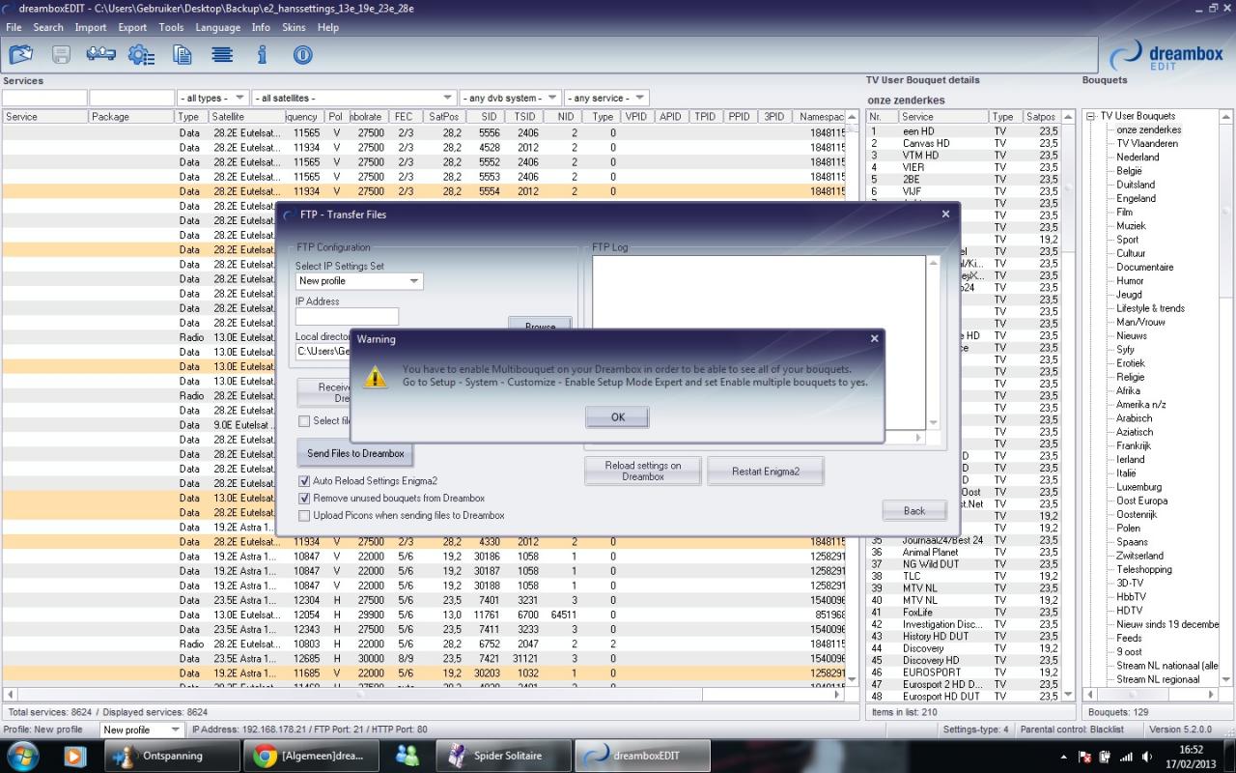Open the Skins menu
This screenshot has width=1236, height=773.
click(294, 28)
